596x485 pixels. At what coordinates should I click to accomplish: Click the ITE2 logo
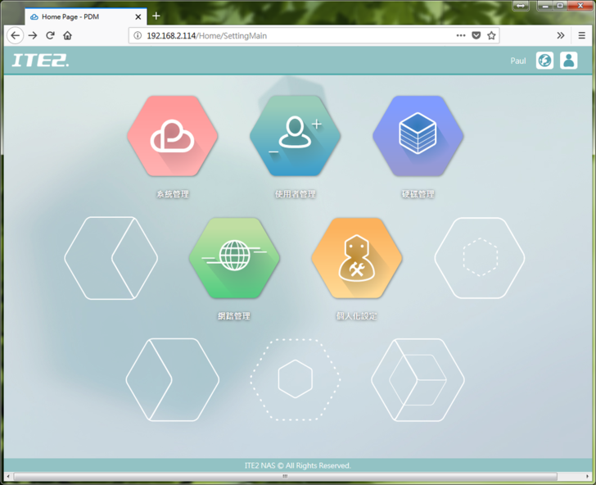click(x=40, y=61)
